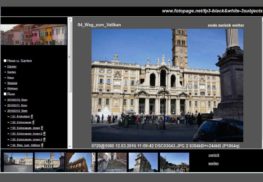Click the ende link above the photo

pyautogui.click(x=212, y=25)
